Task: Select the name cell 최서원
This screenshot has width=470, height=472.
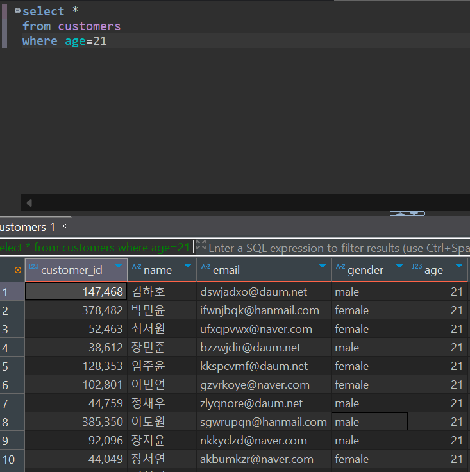Action: 162,329
